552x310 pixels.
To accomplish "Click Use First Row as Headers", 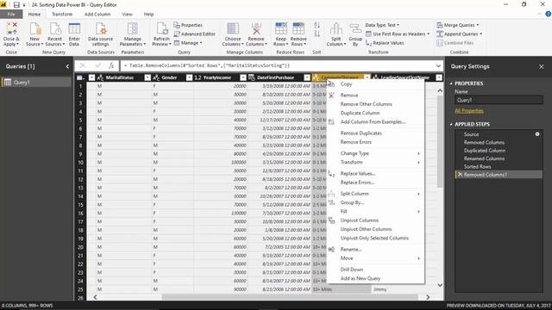I will pyautogui.click(x=398, y=34).
